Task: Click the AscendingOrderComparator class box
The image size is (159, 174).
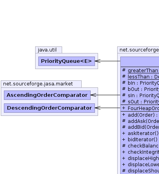Action: pyautogui.click(x=47, y=95)
